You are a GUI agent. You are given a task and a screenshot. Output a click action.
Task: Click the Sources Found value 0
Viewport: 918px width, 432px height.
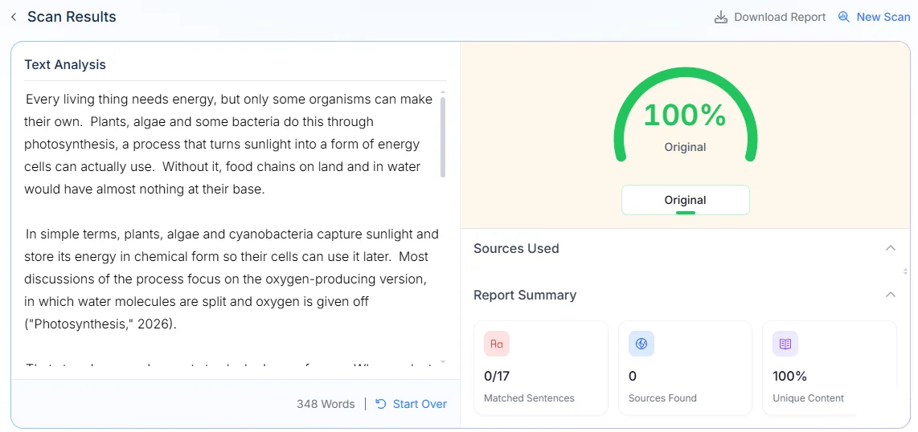coord(633,376)
